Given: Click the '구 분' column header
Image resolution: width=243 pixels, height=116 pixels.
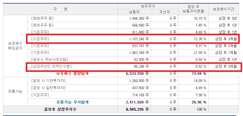Looking at the screenshot, I should pos(60,9).
